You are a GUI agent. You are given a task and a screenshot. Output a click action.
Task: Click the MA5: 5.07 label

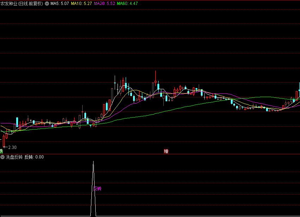pyautogui.click(x=60, y=4)
